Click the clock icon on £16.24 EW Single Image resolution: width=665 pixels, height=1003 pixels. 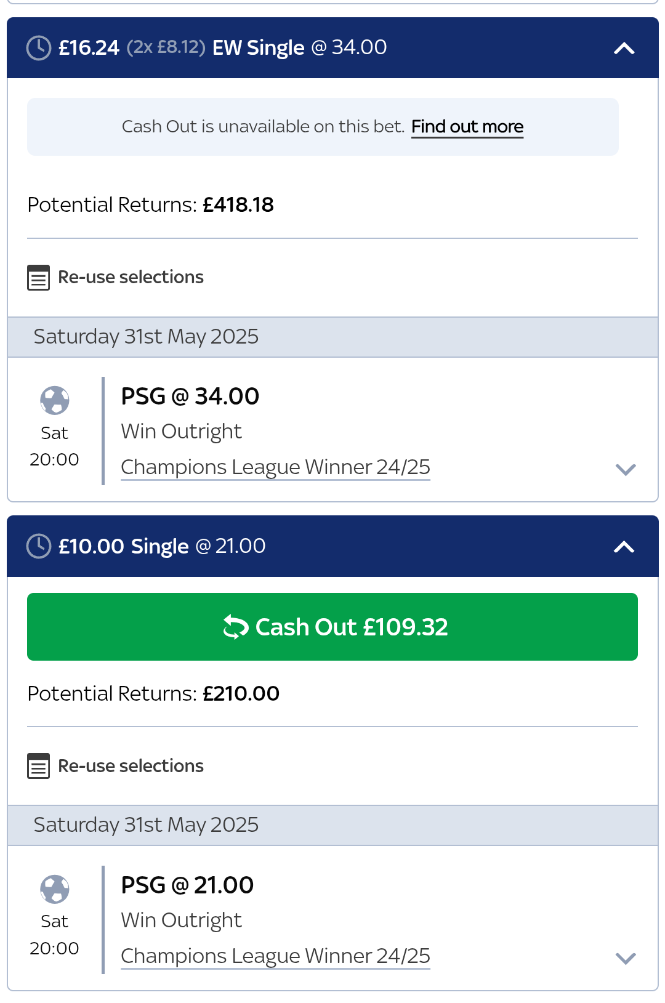39,48
